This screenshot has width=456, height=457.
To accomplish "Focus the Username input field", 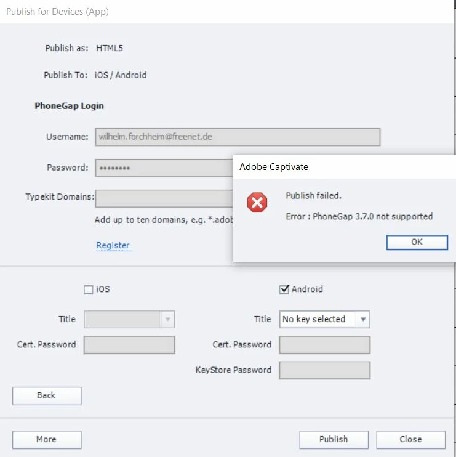I will (x=238, y=137).
